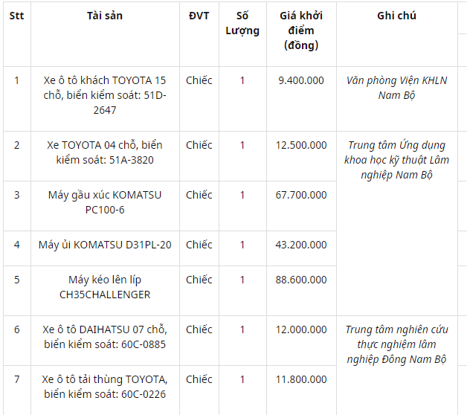
Task: Click the KOMATSU PC100-6 excavator cell
Action: 105,202
